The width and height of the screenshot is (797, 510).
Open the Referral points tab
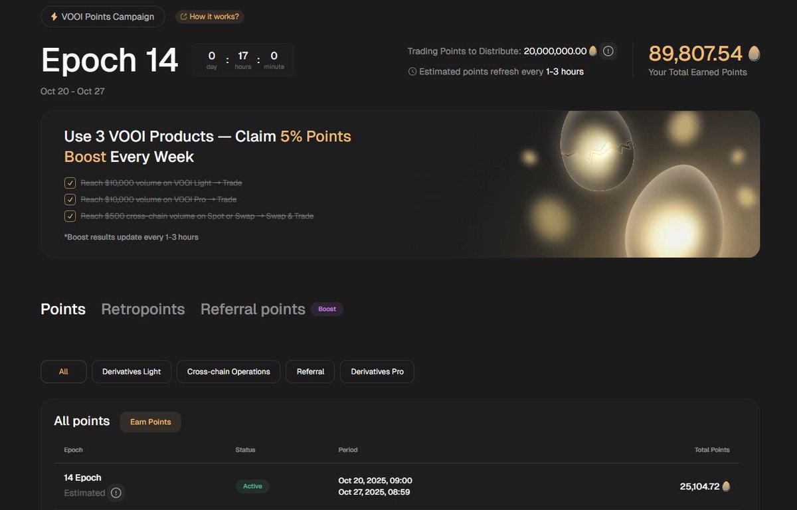[x=253, y=309]
